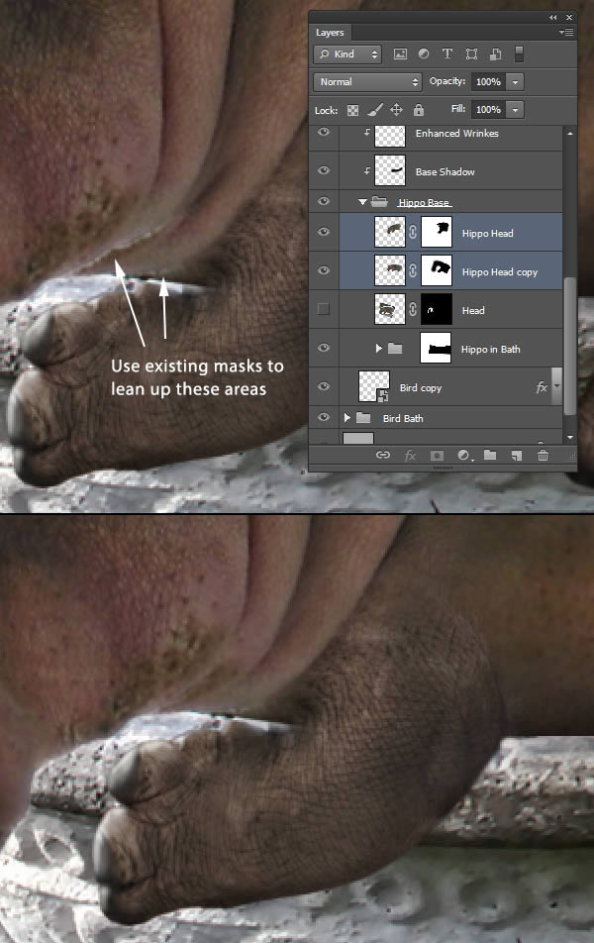Click Hippo Head layer mask thumbnail
594x943 pixels.
(x=437, y=232)
